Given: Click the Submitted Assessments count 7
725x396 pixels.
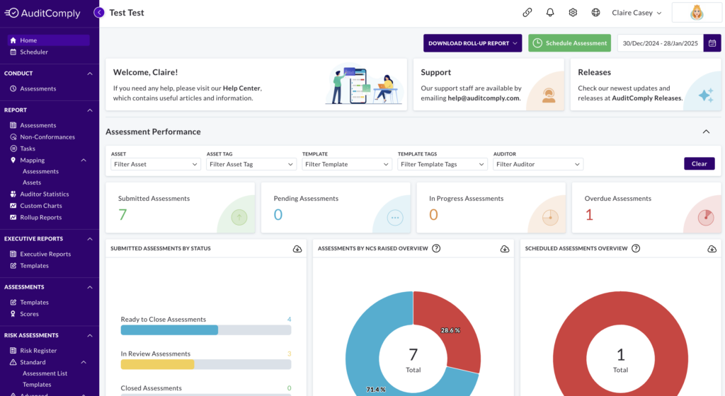Looking at the screenshot, I should click(x=122, y=214).
